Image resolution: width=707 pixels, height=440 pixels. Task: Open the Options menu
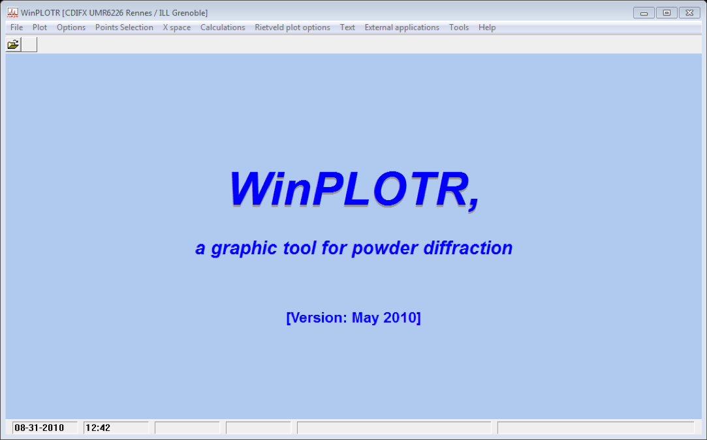(71, 27)
